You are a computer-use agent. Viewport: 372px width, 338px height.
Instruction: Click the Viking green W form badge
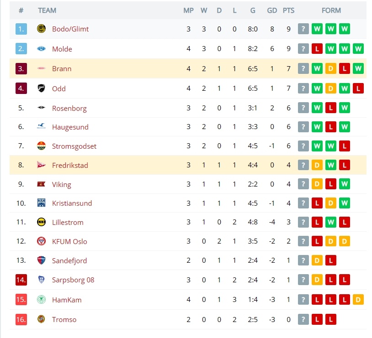[x=345, y=184]
